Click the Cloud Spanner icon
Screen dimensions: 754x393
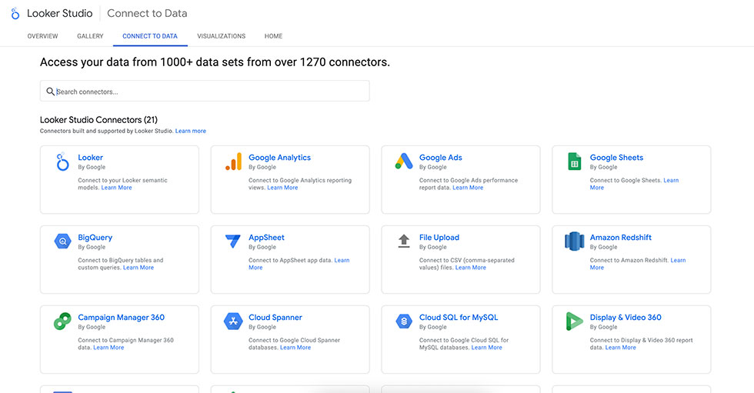(x=233, y=321)
